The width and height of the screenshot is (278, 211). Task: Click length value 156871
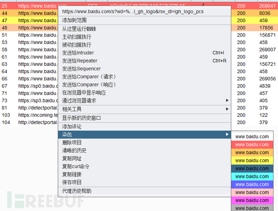268,35
